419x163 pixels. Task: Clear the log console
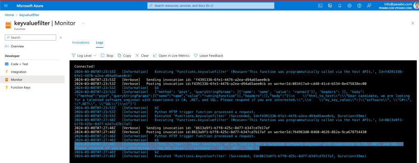[142, 55]
